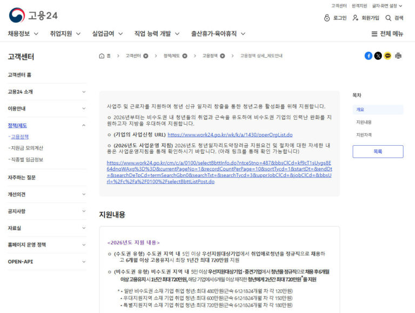Open the 글자·화면 설정 dropdown
The image size is (415, 313).
pyautogui.click(x=387, y=6)
